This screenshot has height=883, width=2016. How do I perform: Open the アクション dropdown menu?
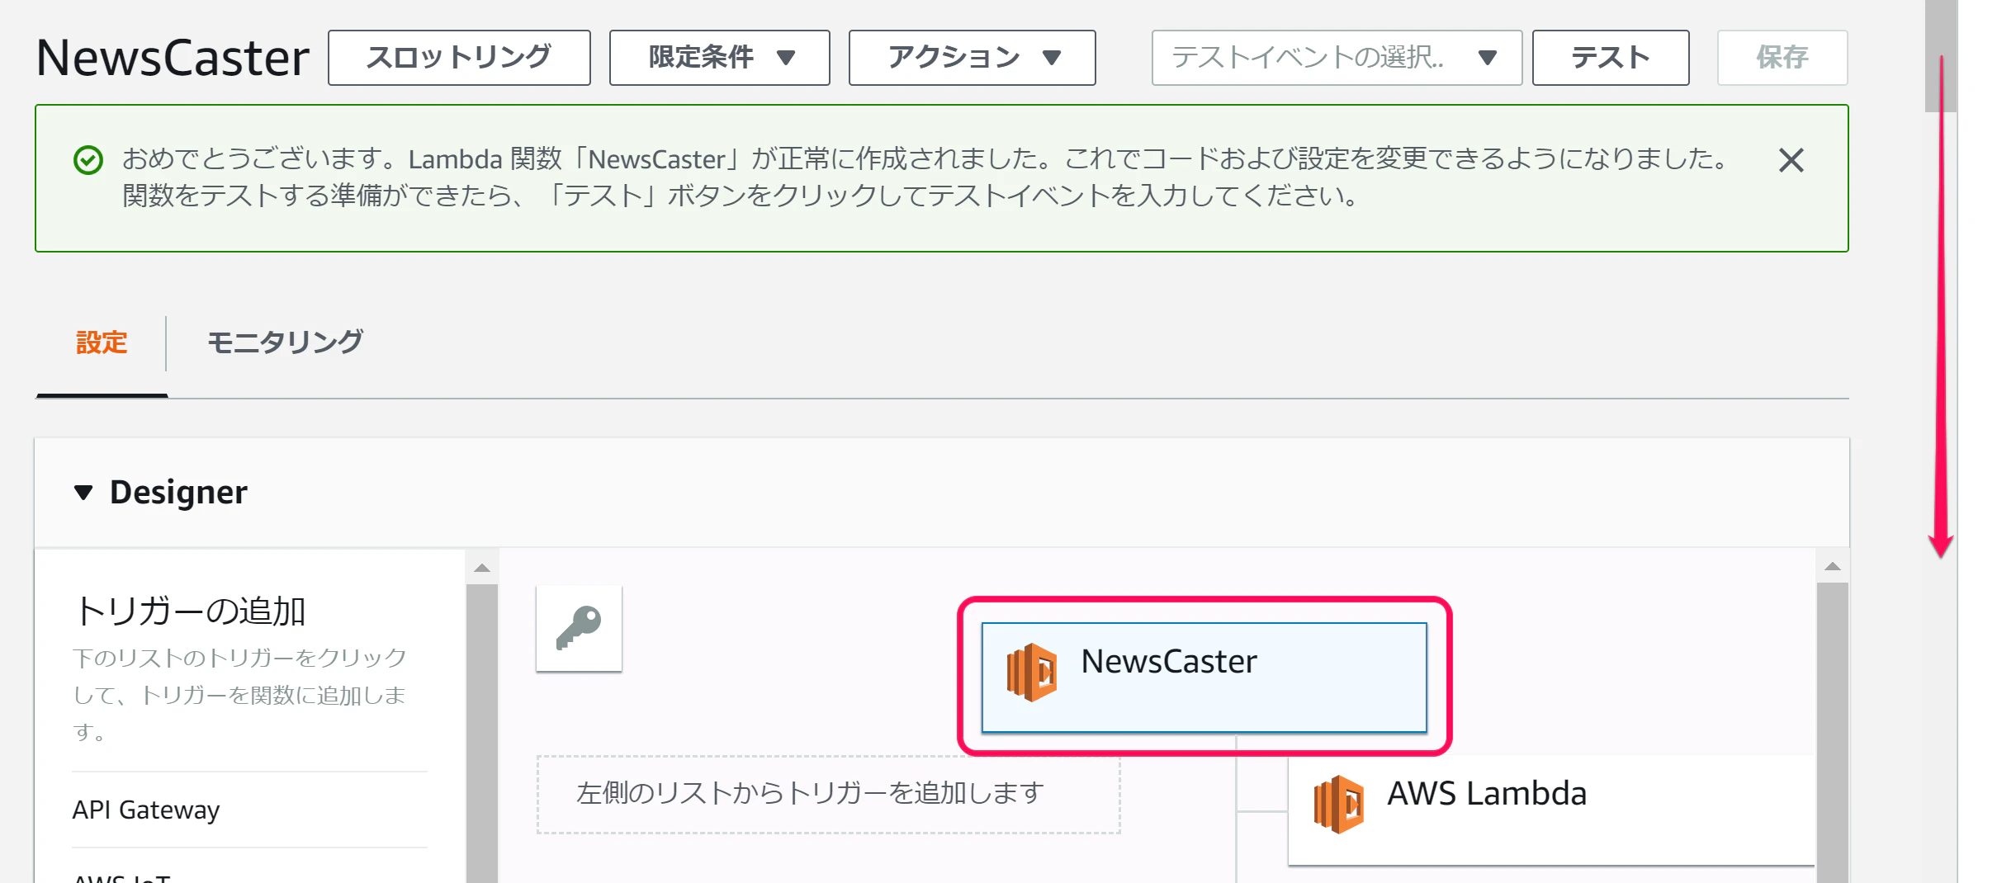click(972, 58)
